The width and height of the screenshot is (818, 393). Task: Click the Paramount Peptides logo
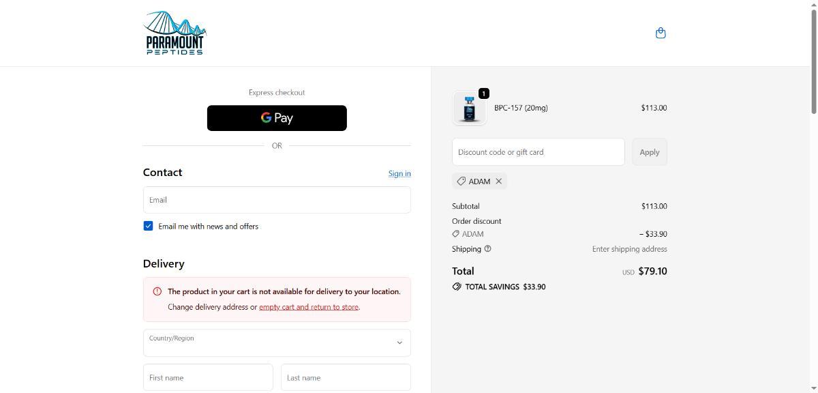(x=175, y=33)
